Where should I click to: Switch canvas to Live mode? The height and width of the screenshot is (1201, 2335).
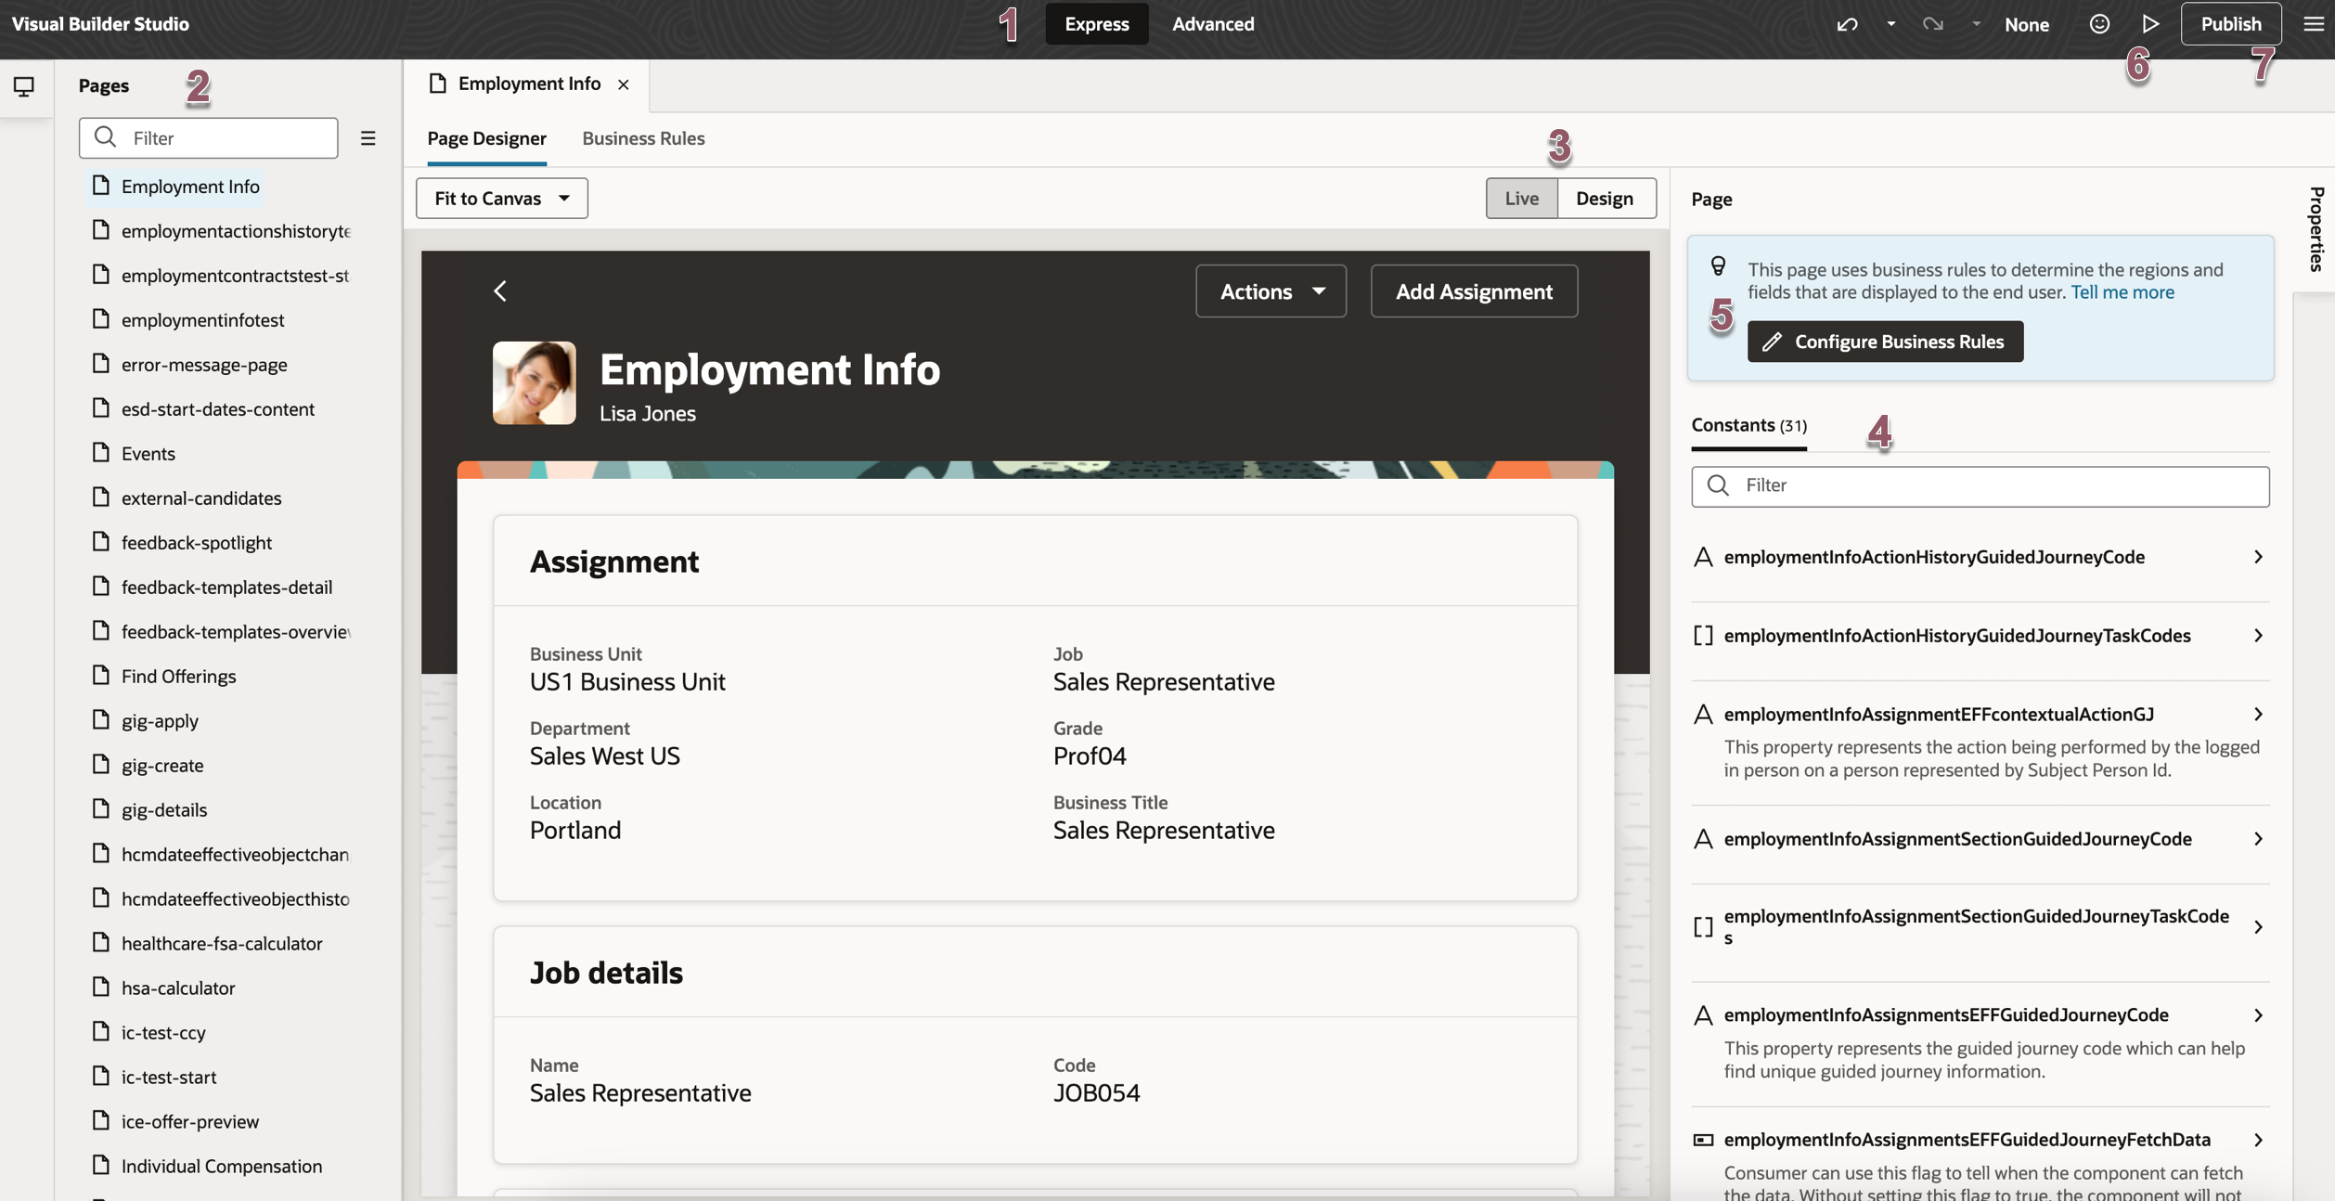pyautogui.click(x=1521, y=199)
